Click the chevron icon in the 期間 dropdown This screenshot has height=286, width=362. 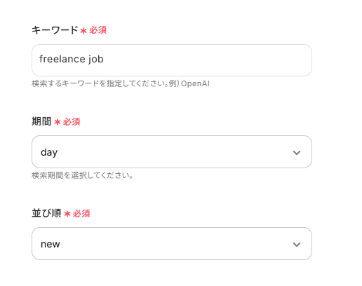click(297, 153)
